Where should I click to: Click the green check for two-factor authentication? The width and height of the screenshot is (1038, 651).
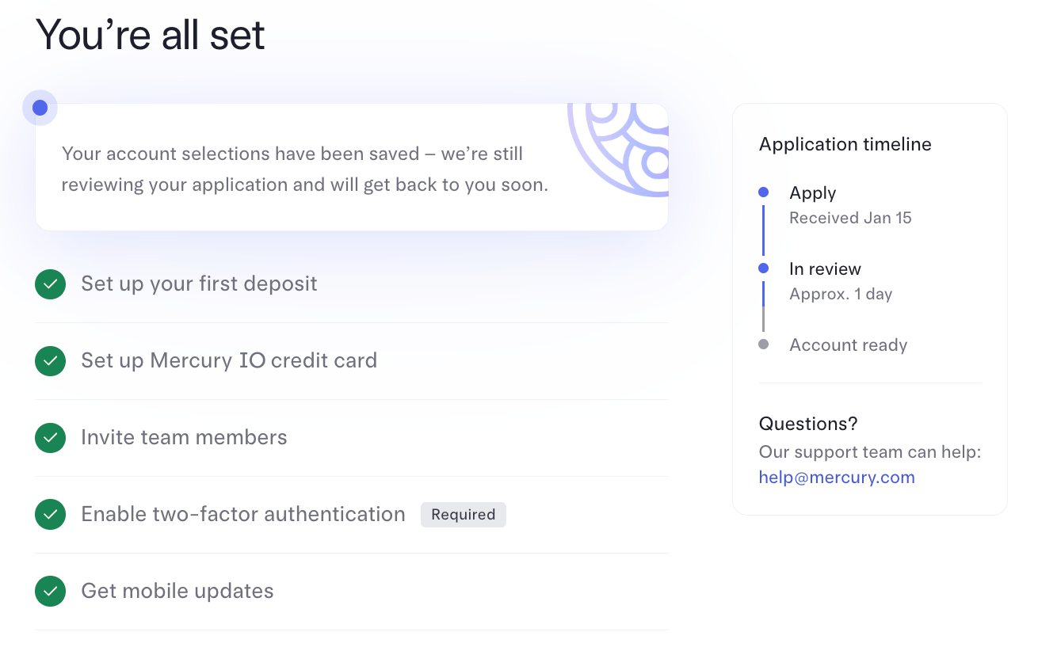coord(50,515)
